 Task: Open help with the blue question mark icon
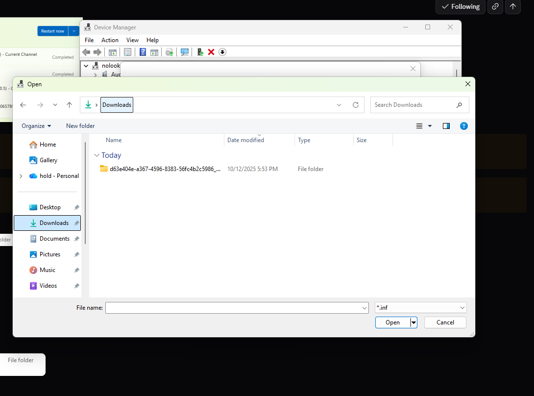[x=464, y=126]
